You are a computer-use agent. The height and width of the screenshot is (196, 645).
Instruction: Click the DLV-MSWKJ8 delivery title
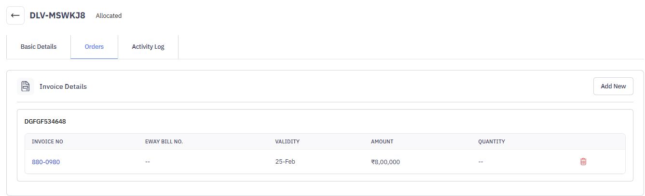coord(57,15)
